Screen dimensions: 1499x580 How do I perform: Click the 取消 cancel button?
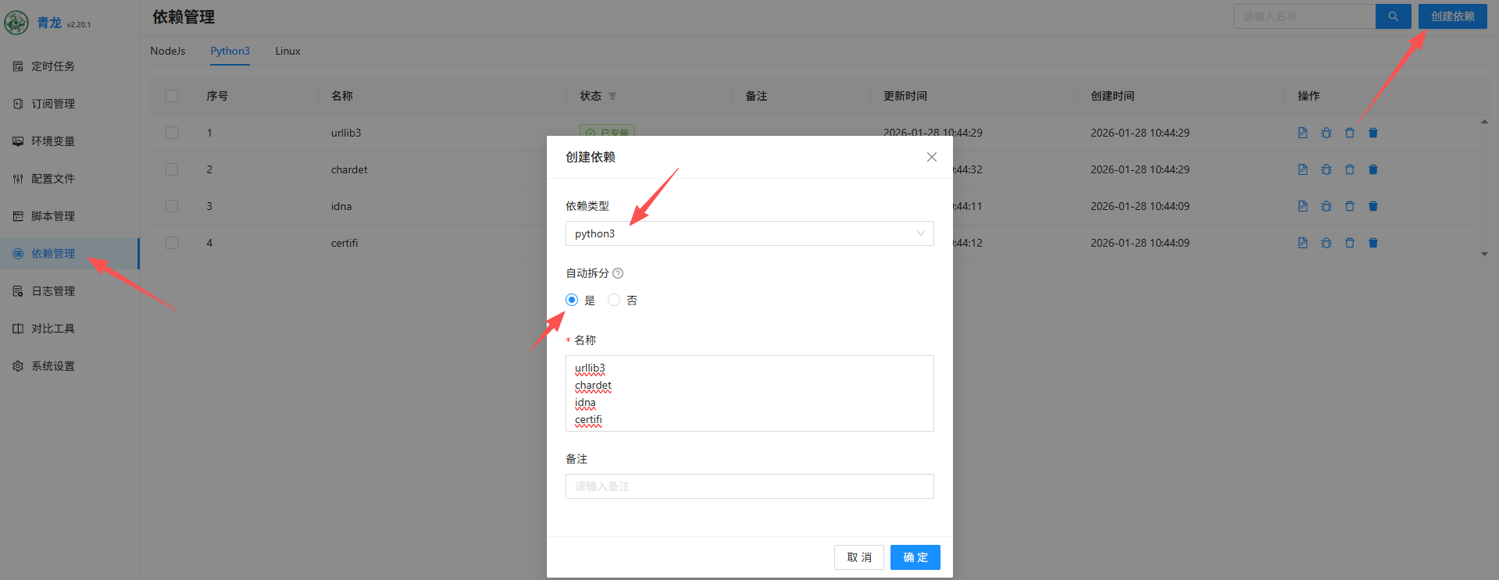point(858,557)
